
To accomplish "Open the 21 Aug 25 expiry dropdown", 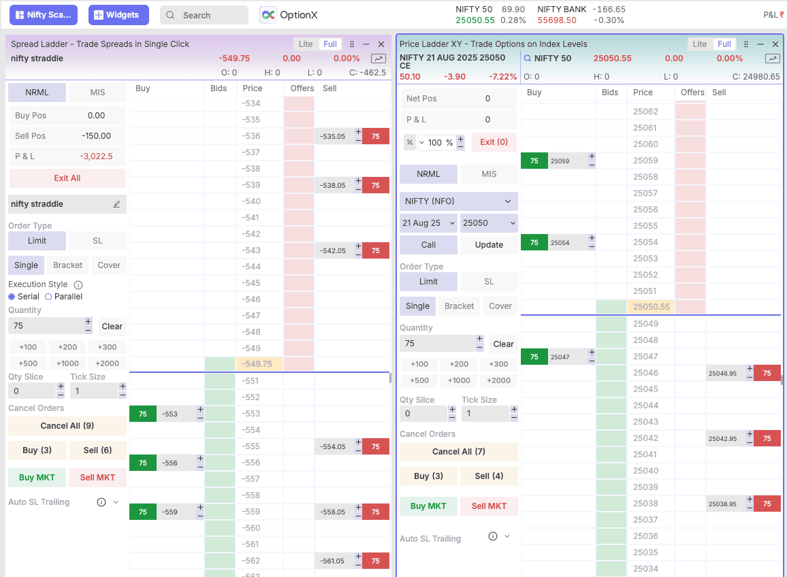I will click(x=428, y=223).
